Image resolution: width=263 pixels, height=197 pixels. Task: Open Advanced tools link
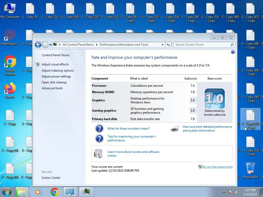[x=52, y=88]
